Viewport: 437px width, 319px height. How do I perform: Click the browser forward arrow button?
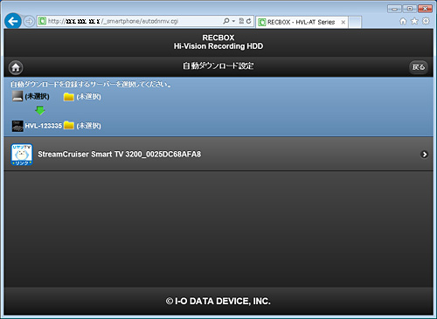click(x=29, y=21)
